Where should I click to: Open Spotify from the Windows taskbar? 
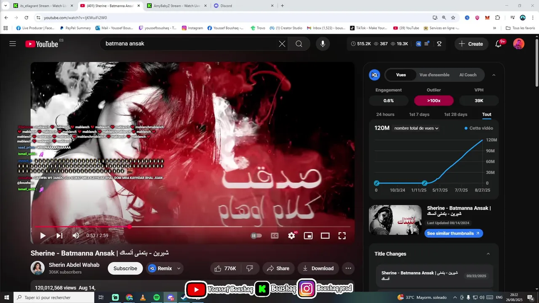click(156, 298)
